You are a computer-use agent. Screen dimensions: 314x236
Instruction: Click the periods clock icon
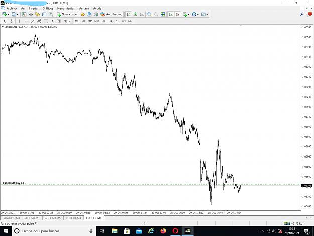194,14
